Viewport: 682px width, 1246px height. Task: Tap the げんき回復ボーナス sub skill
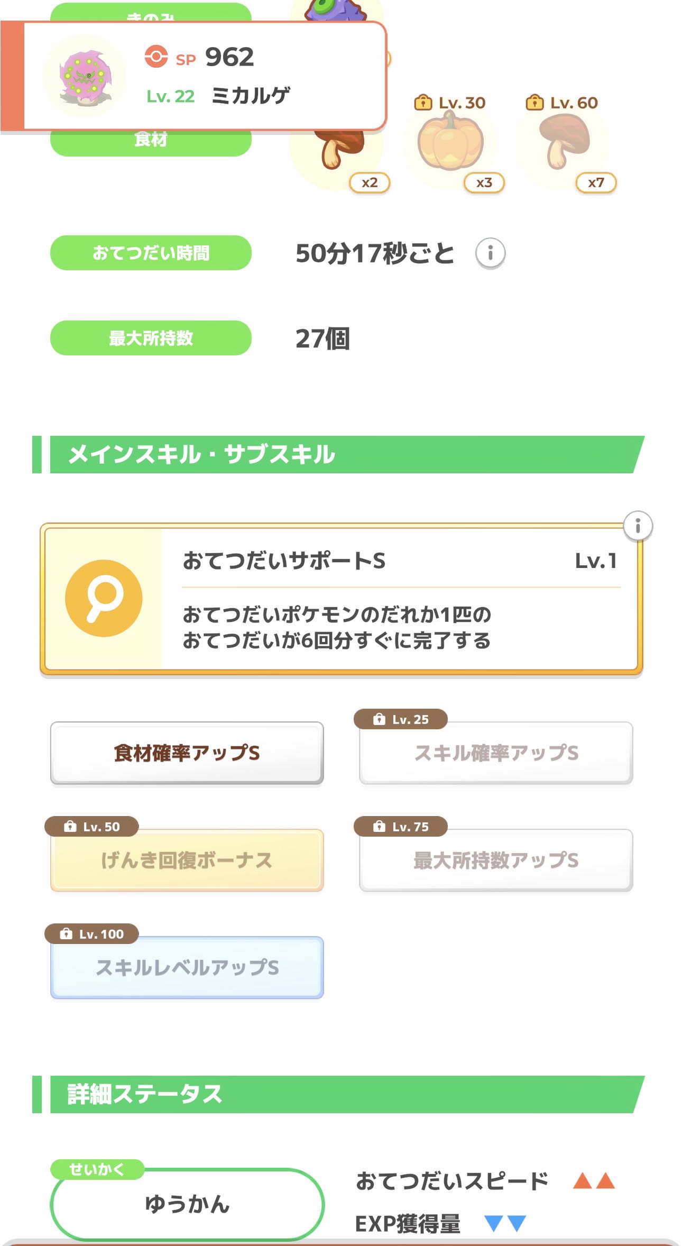[x=187, y=860]
